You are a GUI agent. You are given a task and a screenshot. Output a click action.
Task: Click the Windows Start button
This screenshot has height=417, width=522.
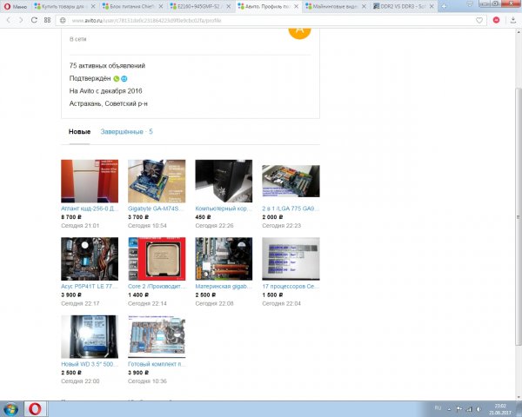point(11,407)
